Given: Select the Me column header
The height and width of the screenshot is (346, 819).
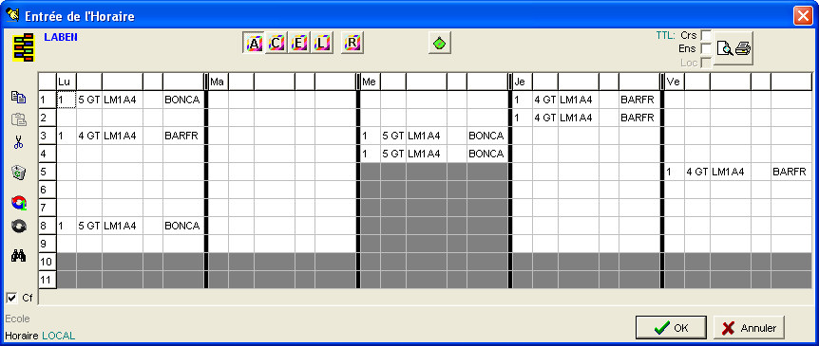Looking at the screenshot, I should 371,82.
